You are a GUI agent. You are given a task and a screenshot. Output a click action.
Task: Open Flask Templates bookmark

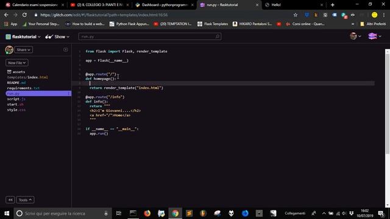coord(213,24)
